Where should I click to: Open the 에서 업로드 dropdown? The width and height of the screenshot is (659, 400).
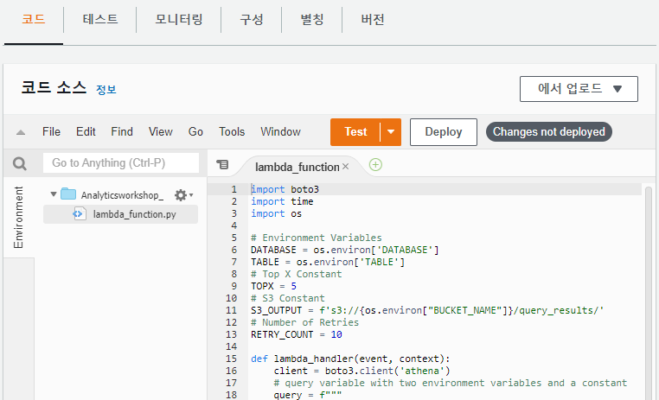[579, 89]
